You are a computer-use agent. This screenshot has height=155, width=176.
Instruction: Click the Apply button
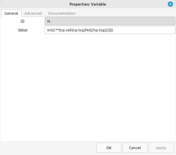pos(161,148)
